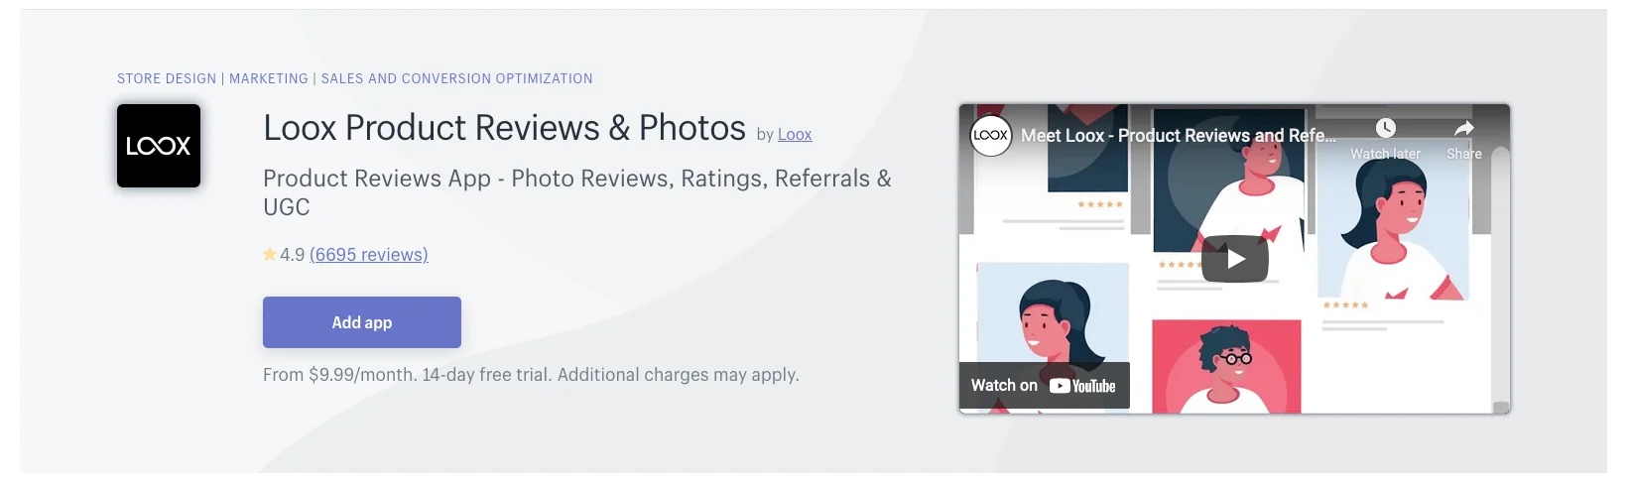The height and width of the screenshot is (484, 1631).
Task: Open the 6695 reviews link
Action: [369, 255]
